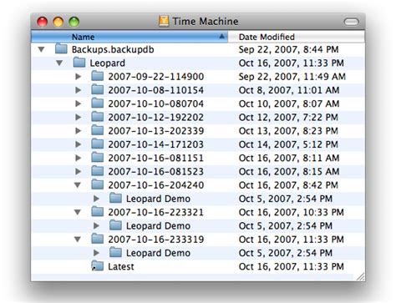Click the date Oct 10, 2007, 8:07 AM

tap(289, 104)
